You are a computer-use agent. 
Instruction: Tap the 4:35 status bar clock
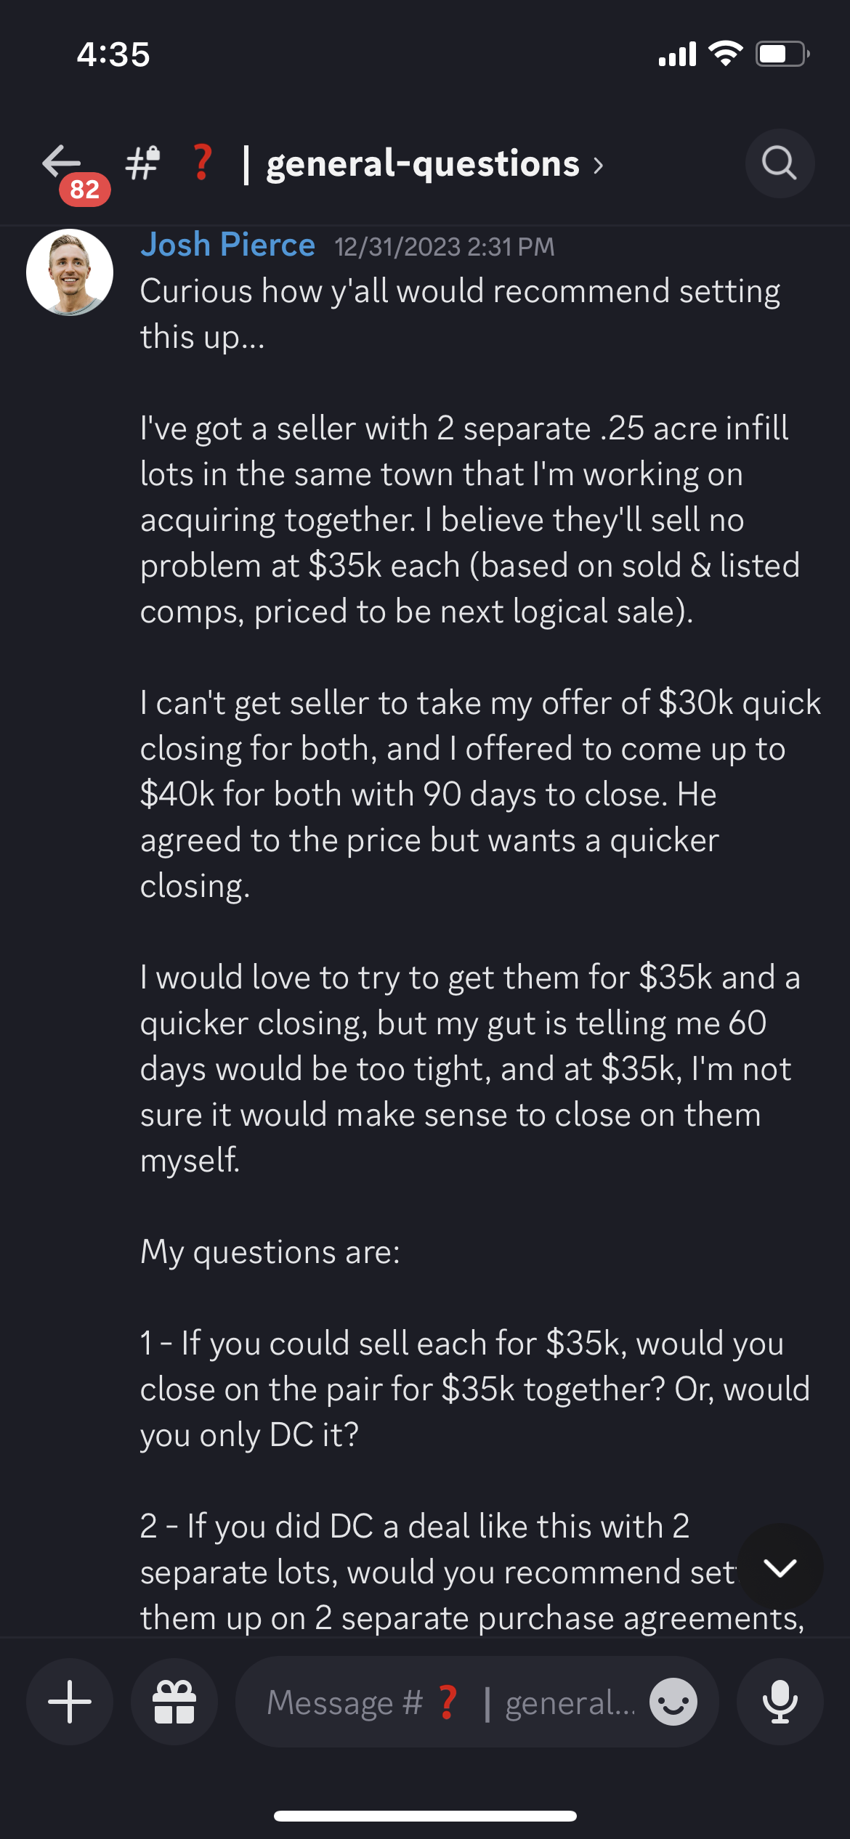tap(113, 54)
